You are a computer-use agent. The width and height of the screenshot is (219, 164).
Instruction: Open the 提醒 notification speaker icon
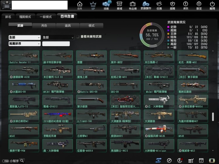point(106,6)
